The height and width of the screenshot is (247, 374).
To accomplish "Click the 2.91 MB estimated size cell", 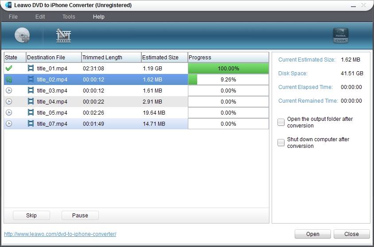I will (x=152, y=102).
